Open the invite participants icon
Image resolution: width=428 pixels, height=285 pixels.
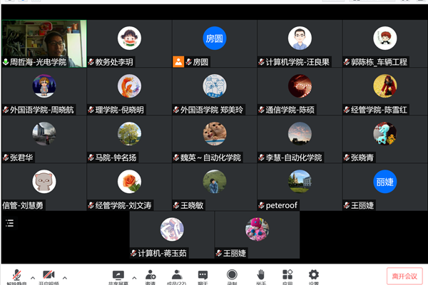click(150, 275)
